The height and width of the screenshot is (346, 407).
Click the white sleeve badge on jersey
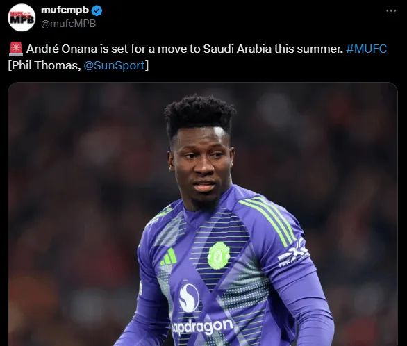(293, 253)
